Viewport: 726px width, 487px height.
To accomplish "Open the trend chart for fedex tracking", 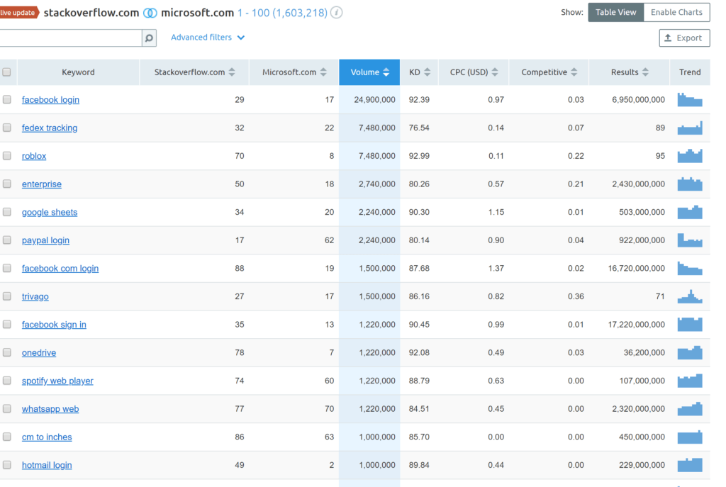I will click(690, 128).
